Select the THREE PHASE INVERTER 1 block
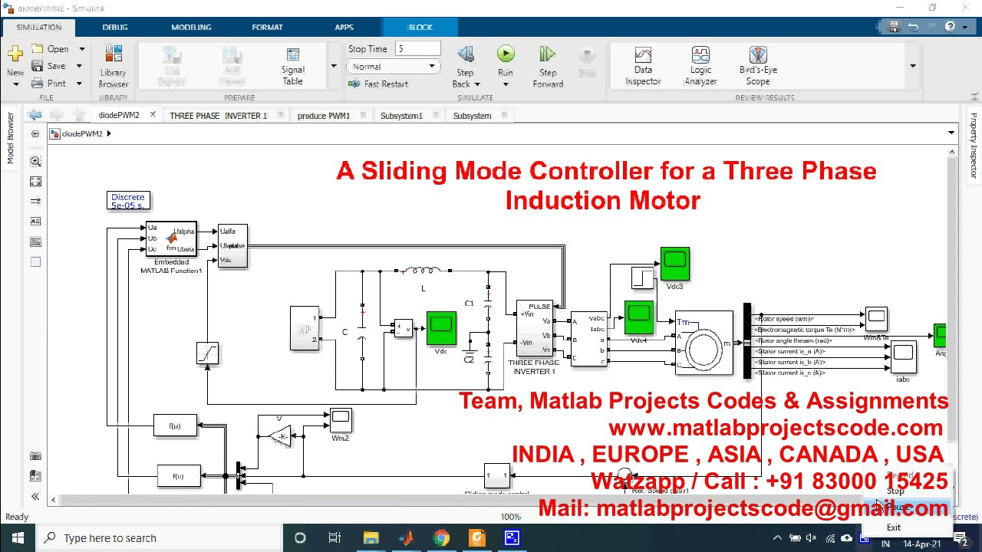This screenshot has width=982, height=552. coord(534,328)
